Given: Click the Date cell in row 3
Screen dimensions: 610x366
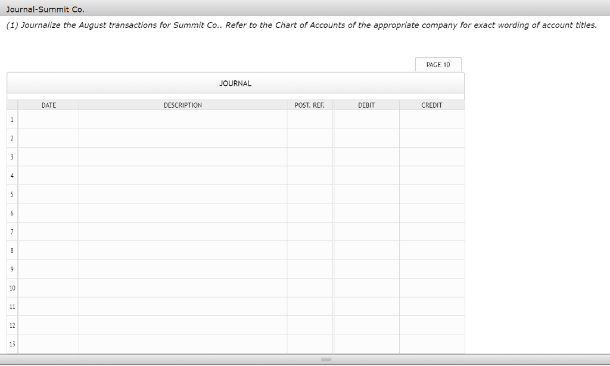Looking at the screenshot, I should pos(49,157).
